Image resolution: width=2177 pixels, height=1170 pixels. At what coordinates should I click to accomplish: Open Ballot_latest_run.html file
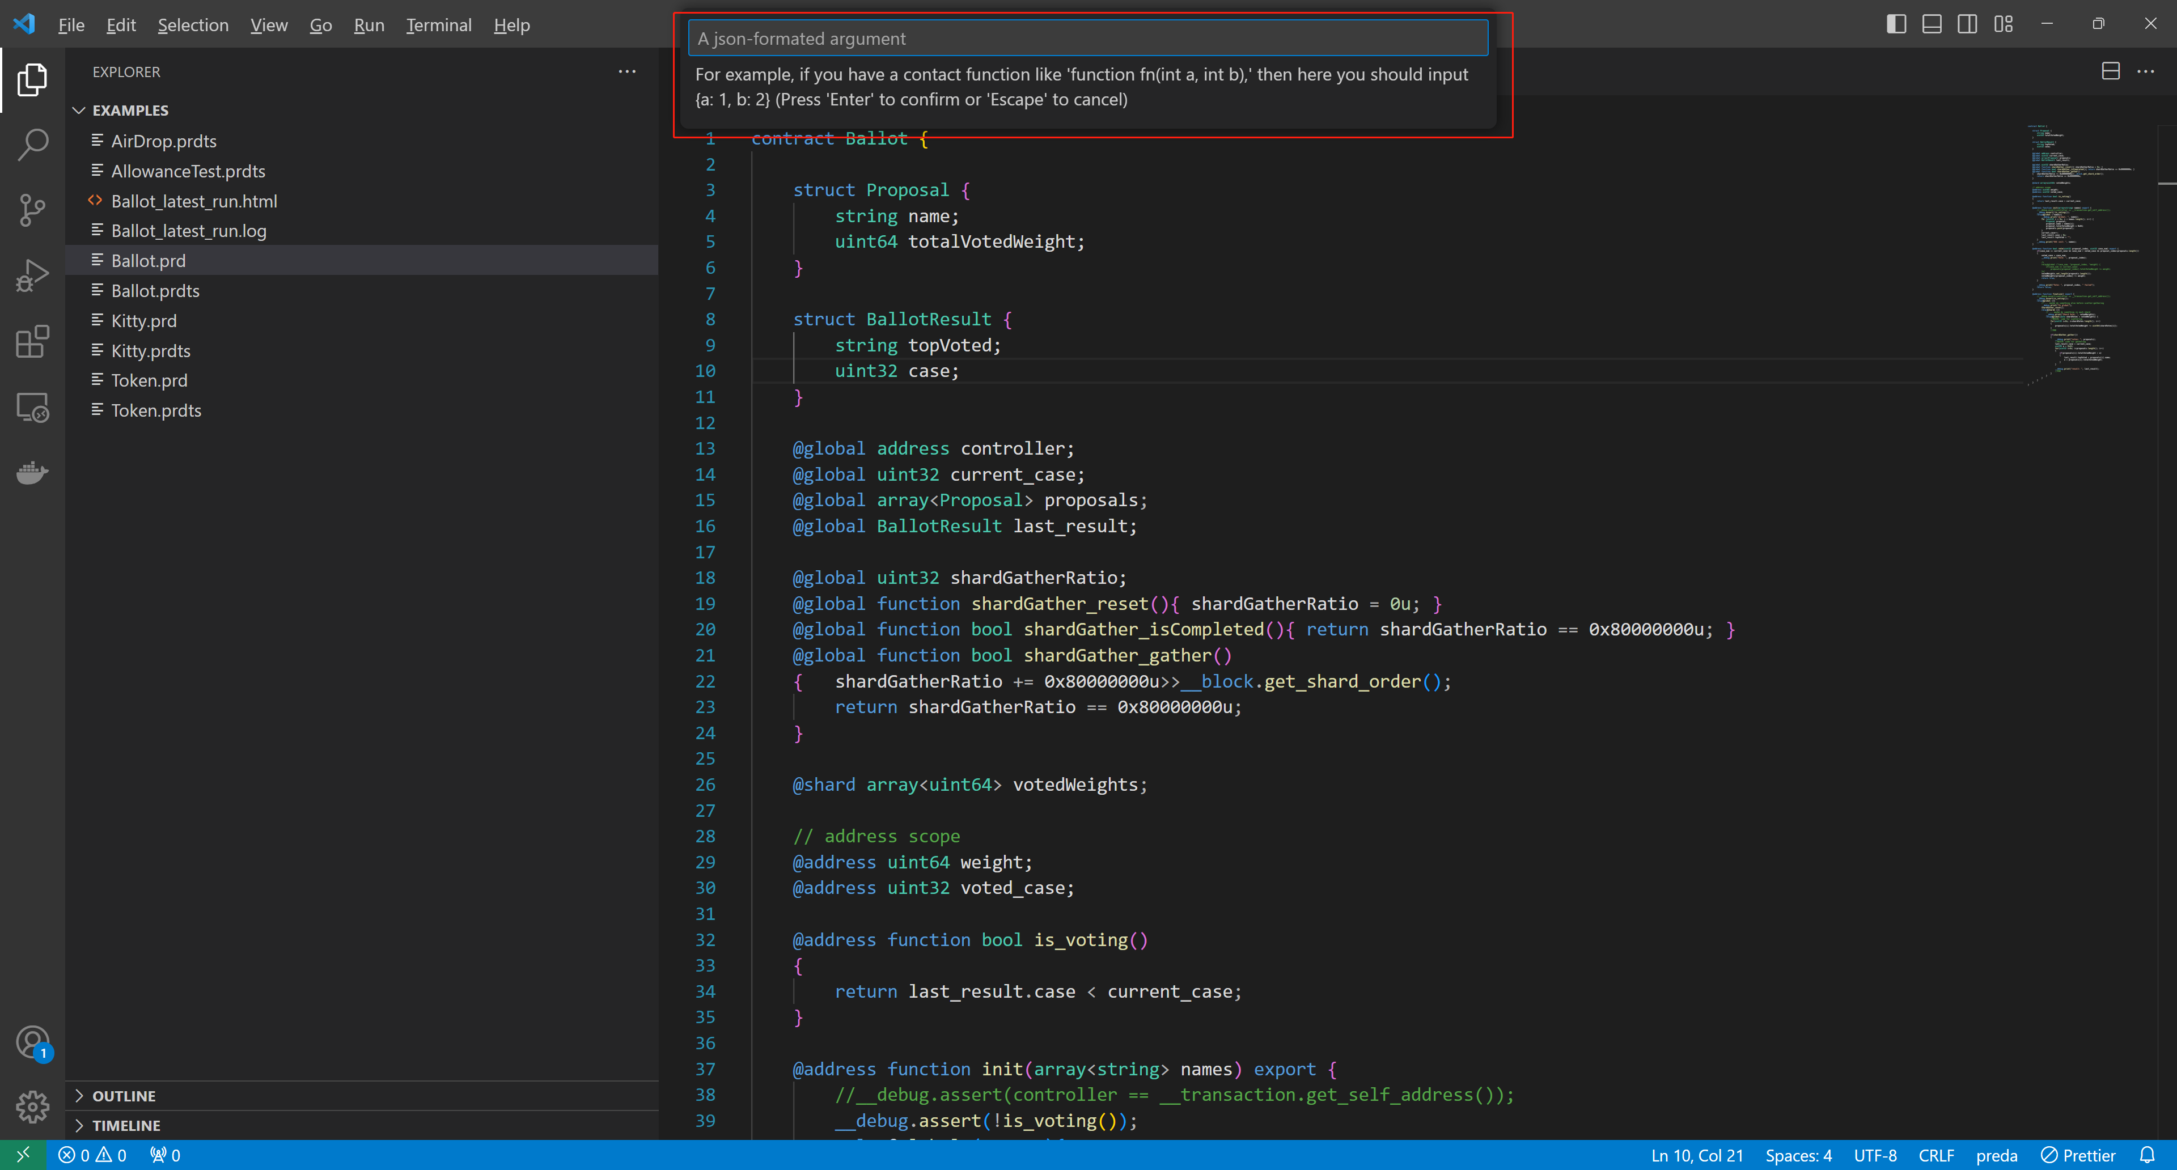362,201
